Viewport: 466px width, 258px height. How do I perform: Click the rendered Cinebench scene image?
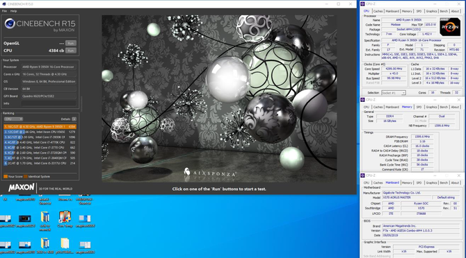(219, 98)
